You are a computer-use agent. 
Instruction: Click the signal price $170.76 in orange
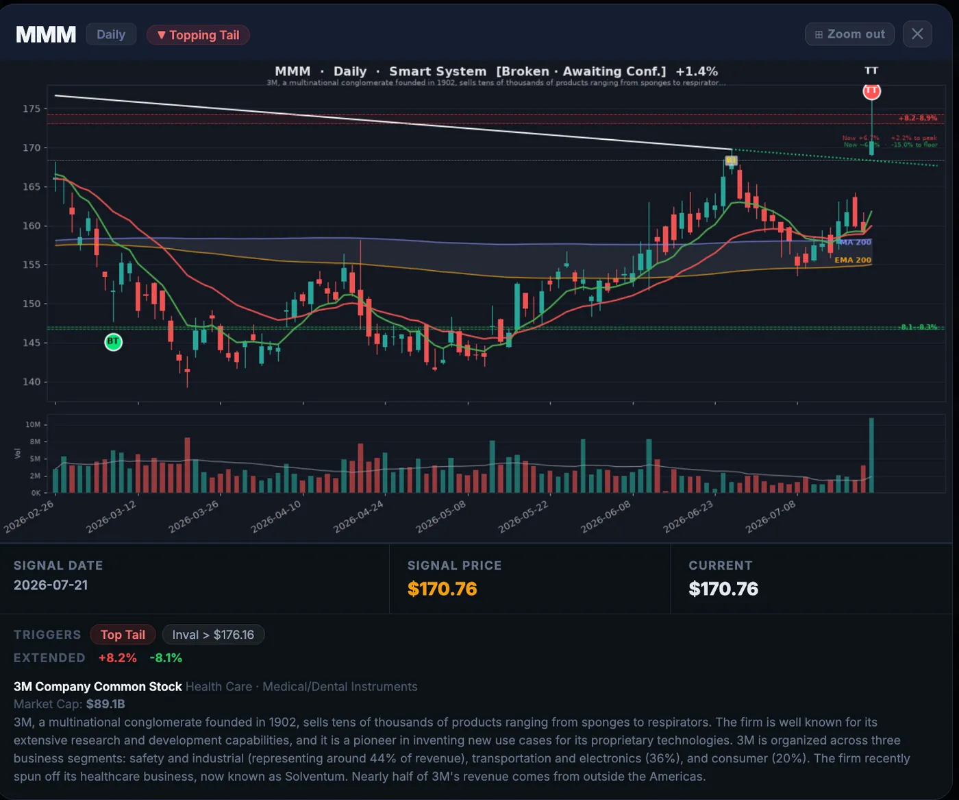[442, 589]
